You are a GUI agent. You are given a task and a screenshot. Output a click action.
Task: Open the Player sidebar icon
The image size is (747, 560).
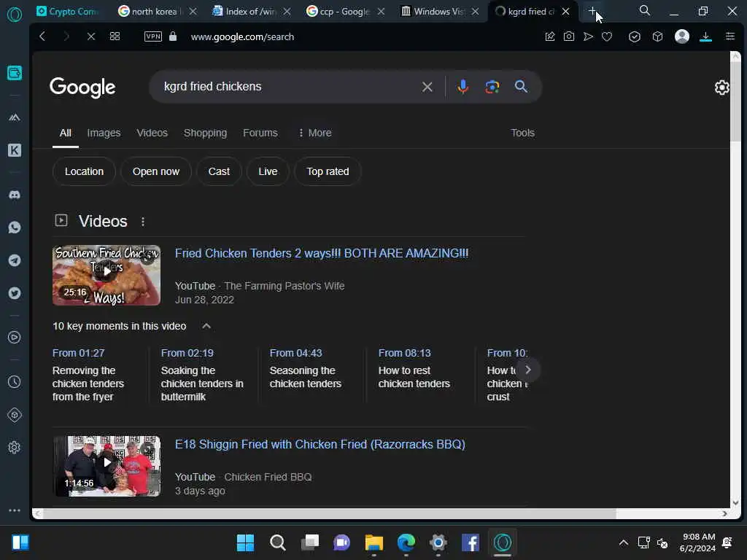(15, 337)
